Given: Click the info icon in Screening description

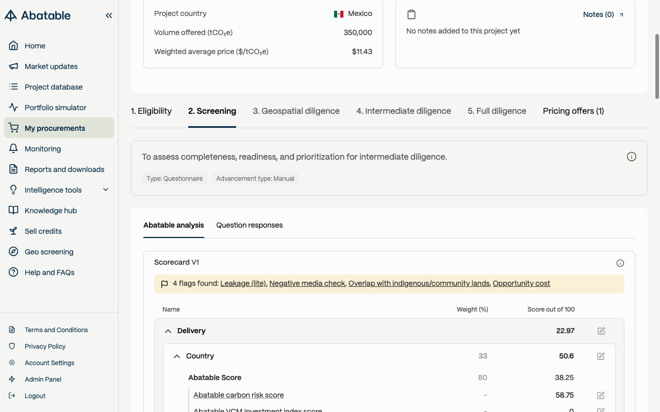Looking at the screenshot, I should pyautogui.click(x=631, y=157).
